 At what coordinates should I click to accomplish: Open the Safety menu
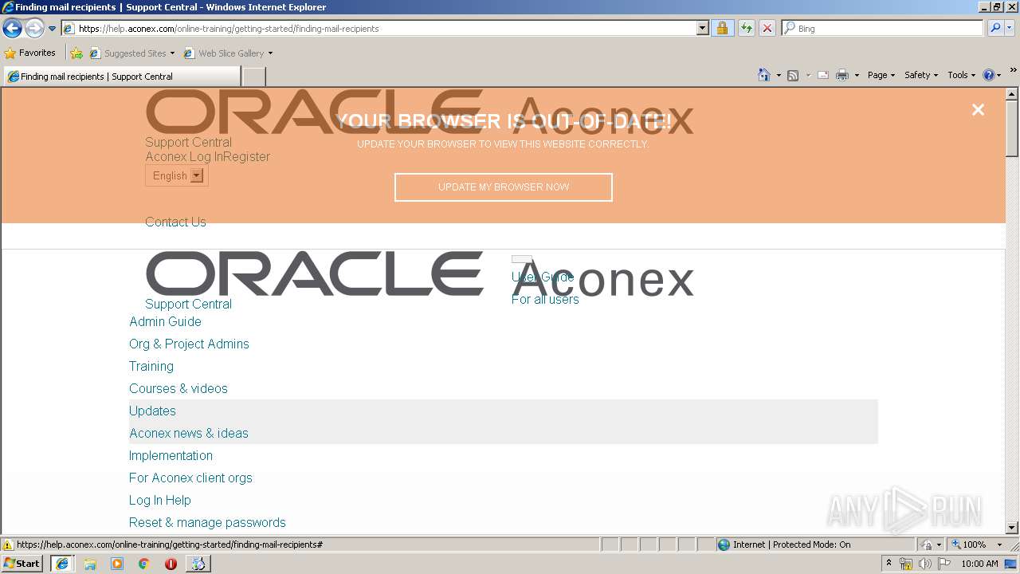pos(921,75)
